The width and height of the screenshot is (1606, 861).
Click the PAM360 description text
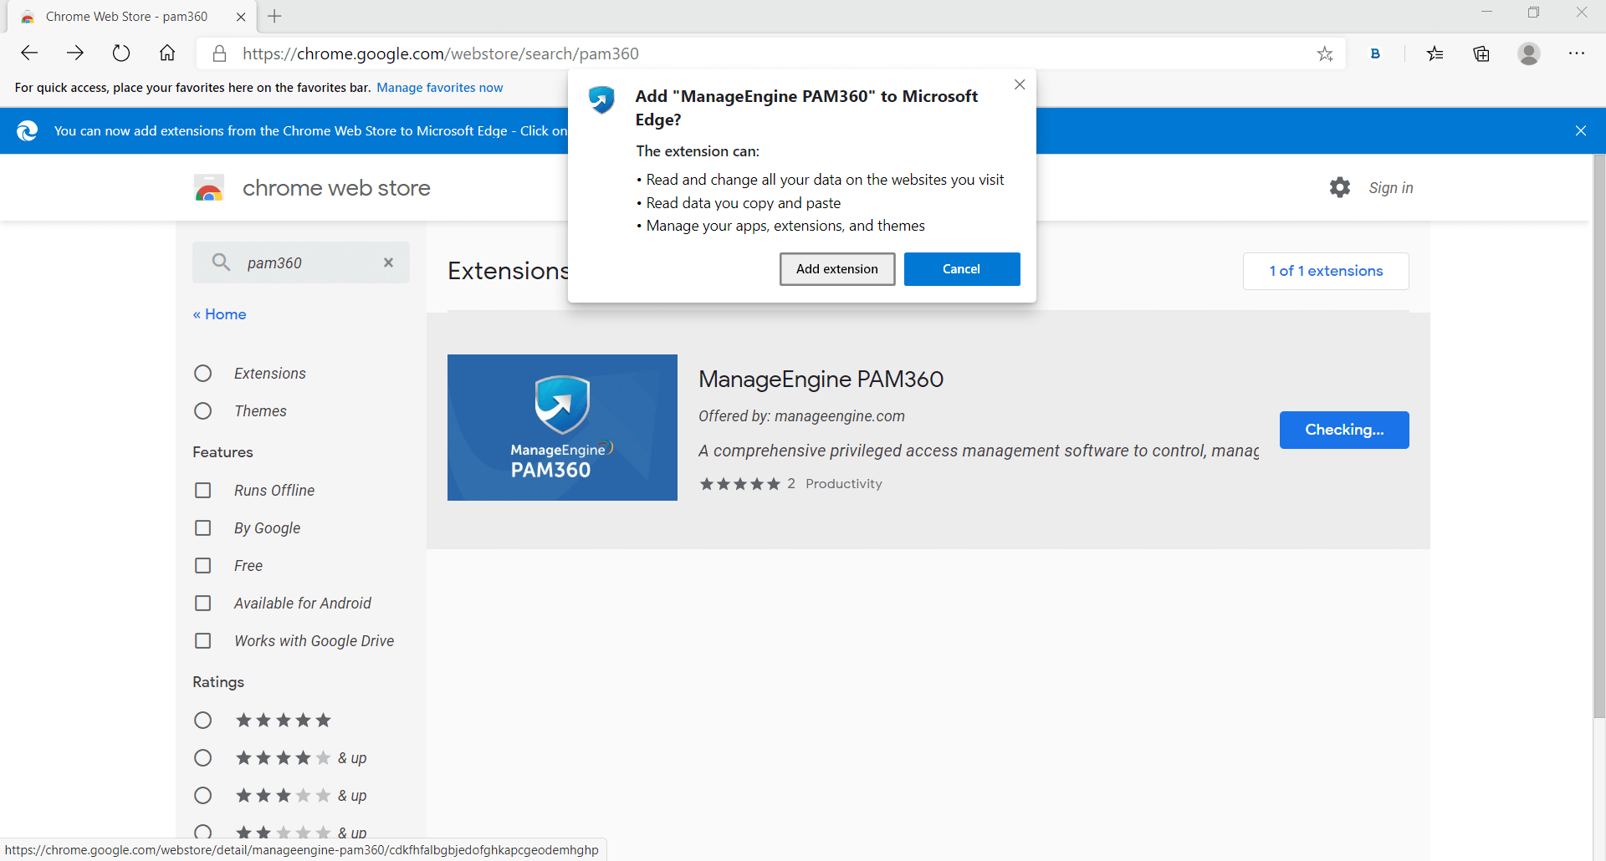click(x=979, y=451)
